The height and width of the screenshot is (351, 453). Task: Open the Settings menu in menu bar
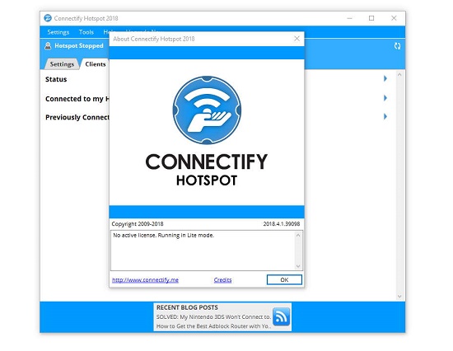tap(58, 32)
